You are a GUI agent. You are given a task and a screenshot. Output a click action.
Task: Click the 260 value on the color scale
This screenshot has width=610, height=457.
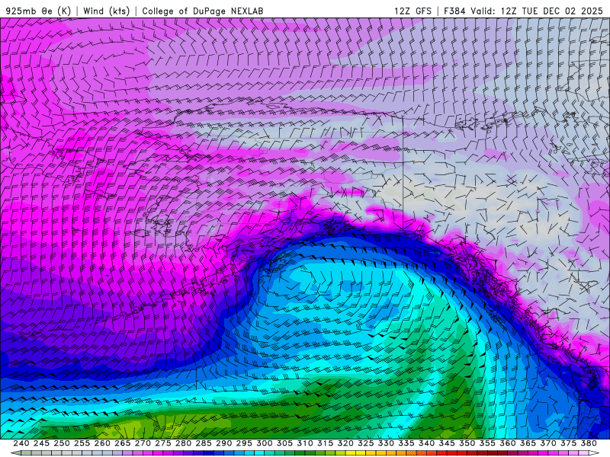(102, 443)
